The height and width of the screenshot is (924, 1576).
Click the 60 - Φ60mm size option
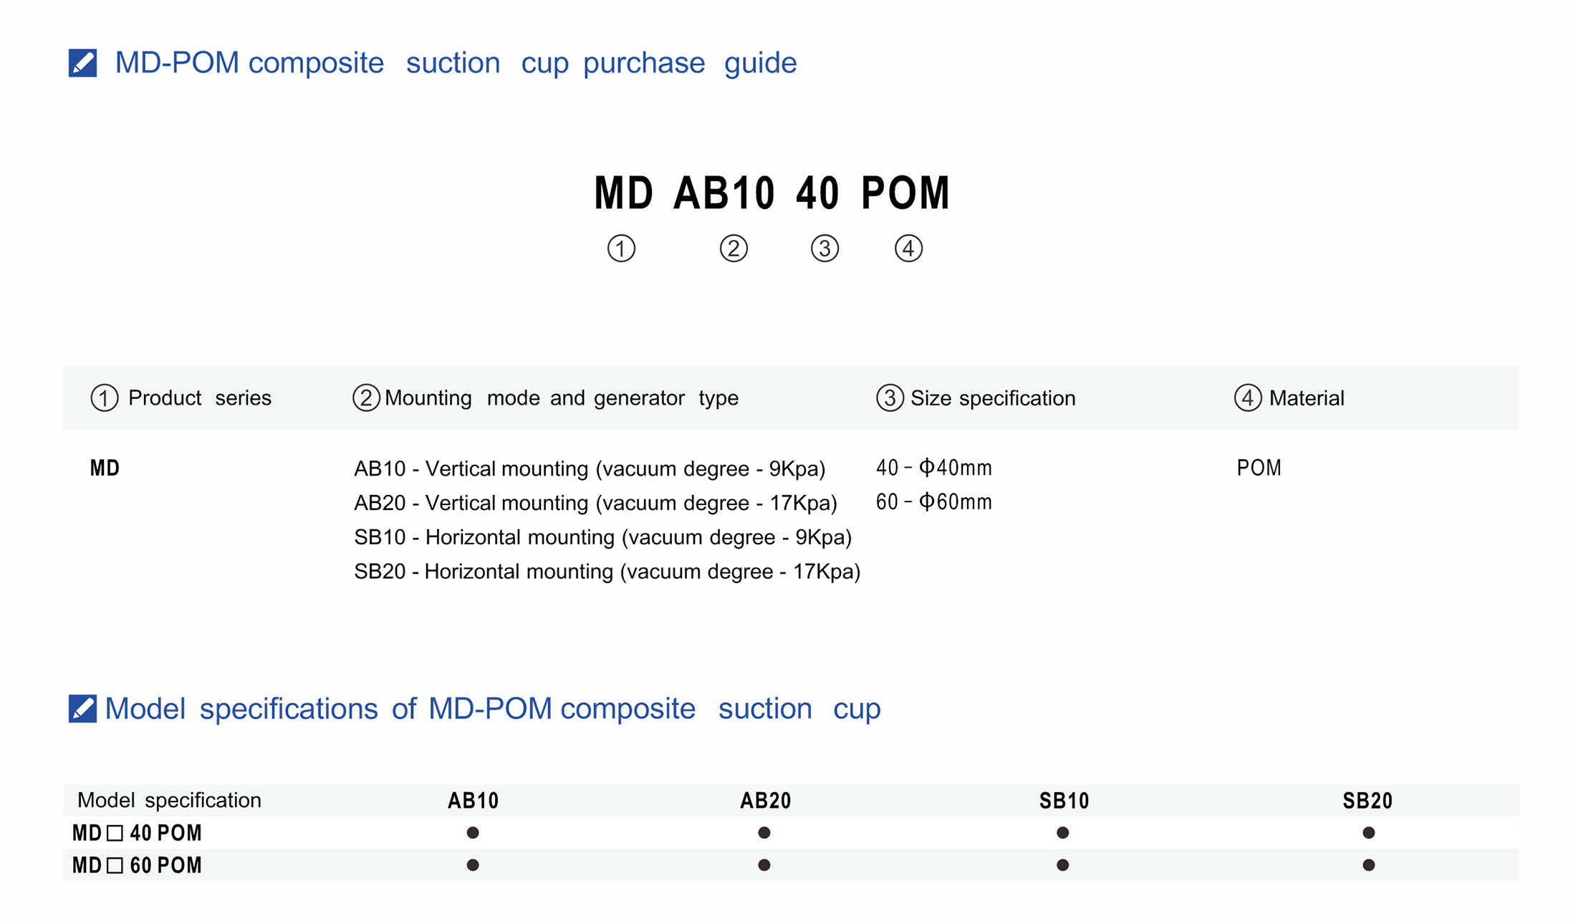tap(933, 502)
